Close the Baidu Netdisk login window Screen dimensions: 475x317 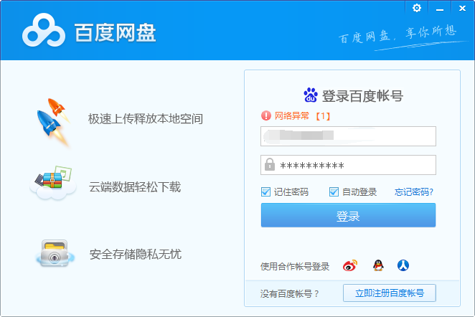click(463, 8)
